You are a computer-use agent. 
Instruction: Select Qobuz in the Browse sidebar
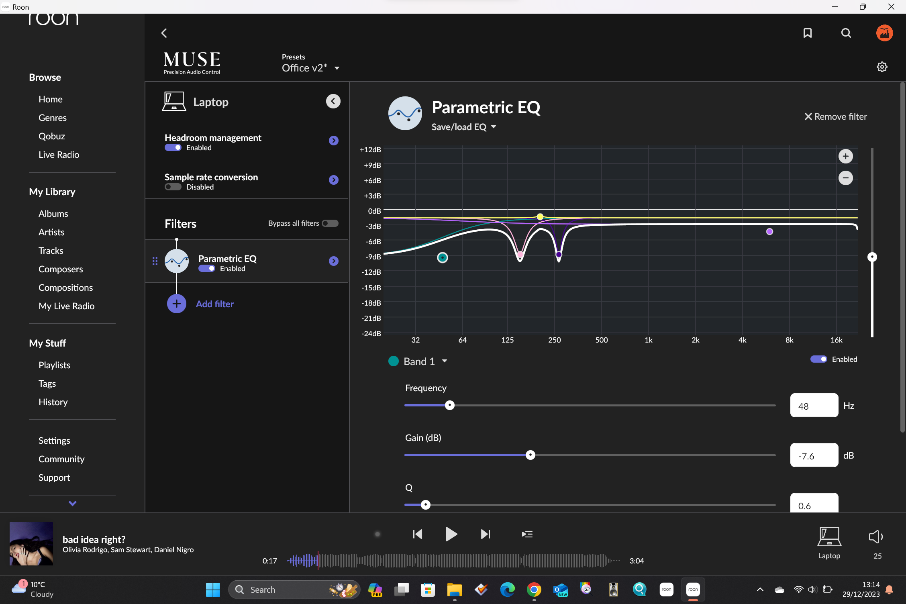pyautogui.click(x=51, y=136)
